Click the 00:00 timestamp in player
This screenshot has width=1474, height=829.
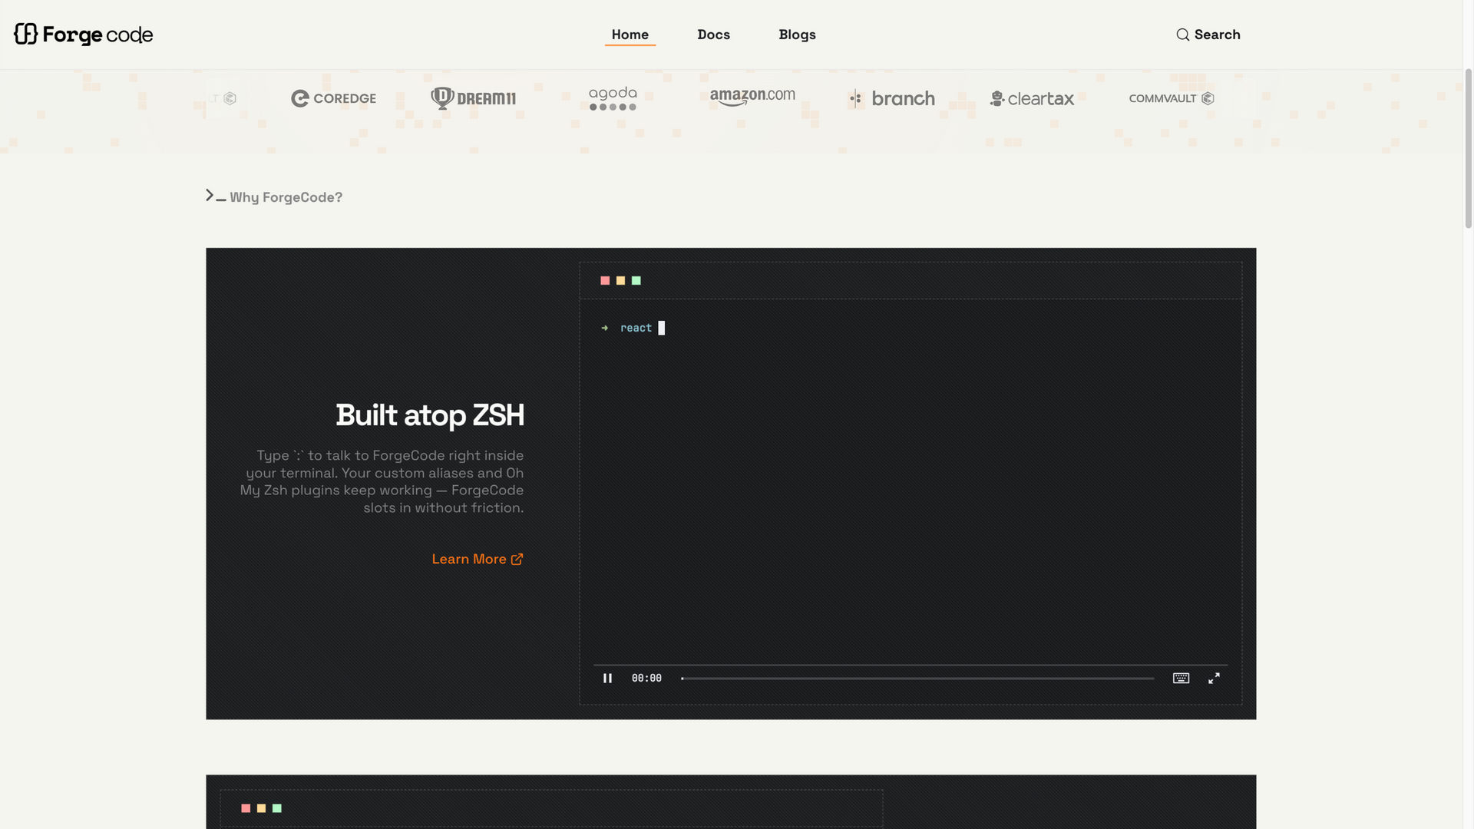(646, 679)
